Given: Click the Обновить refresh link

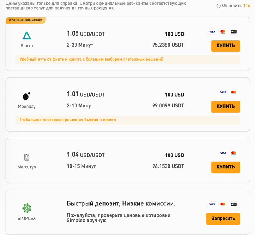Looking at the screenshot, I should 232,6.
